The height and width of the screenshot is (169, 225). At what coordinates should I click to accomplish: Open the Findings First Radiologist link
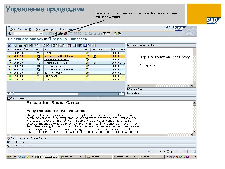pos(57,66)
